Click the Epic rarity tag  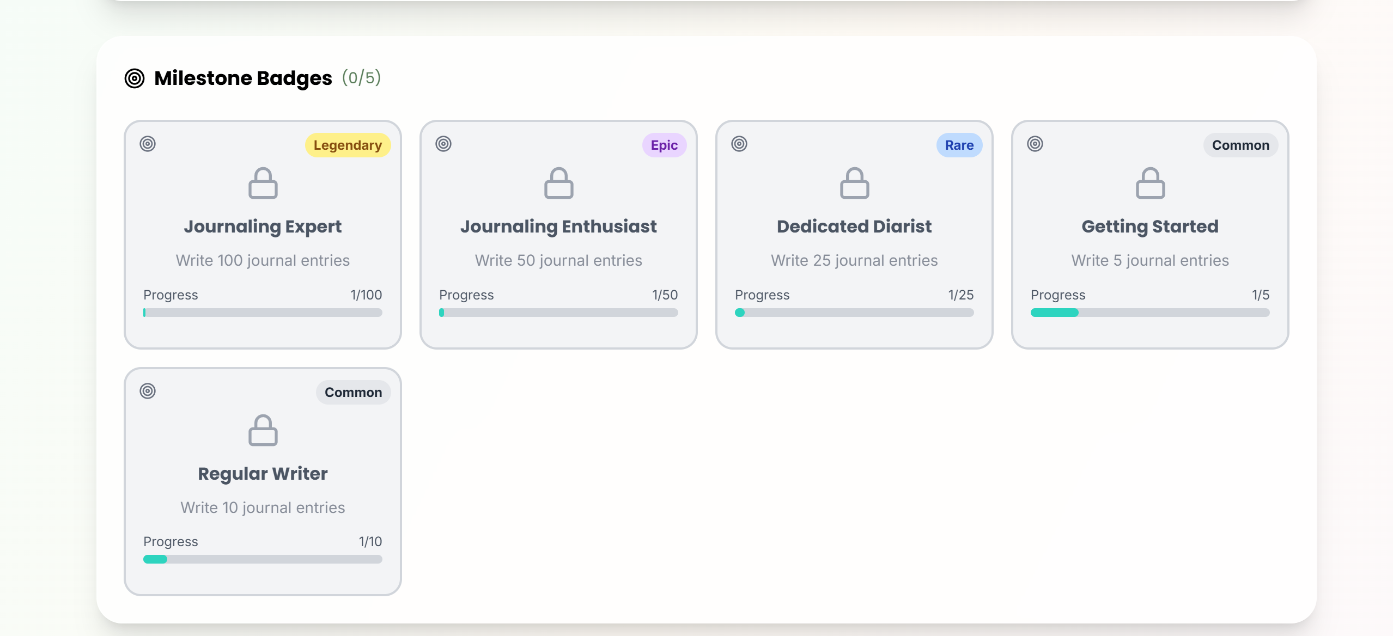[x=664, y=145]
